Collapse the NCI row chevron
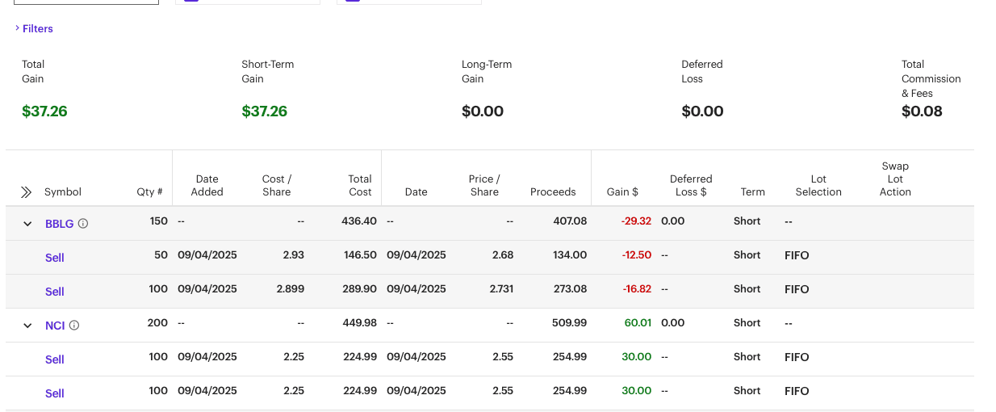Viewport: 996px width, 412px height. coord(27,326)
